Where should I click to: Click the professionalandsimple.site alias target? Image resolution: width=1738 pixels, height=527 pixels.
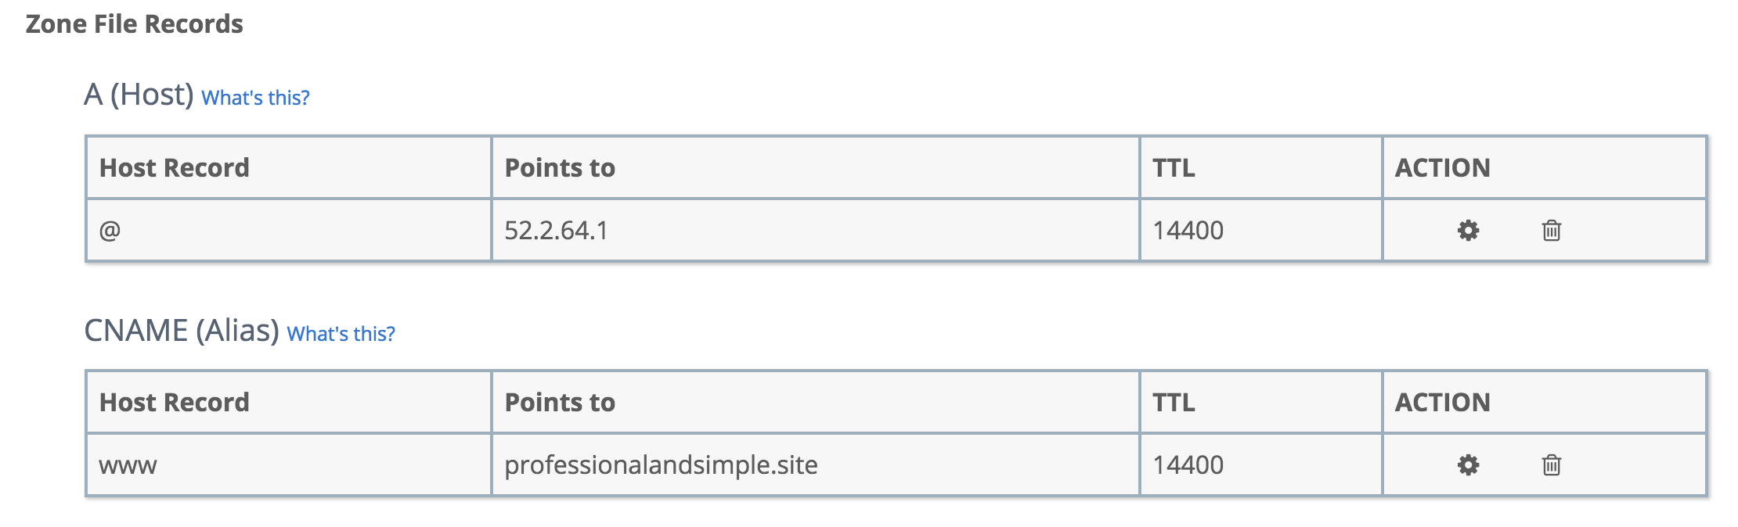click(x=661, y=465)
